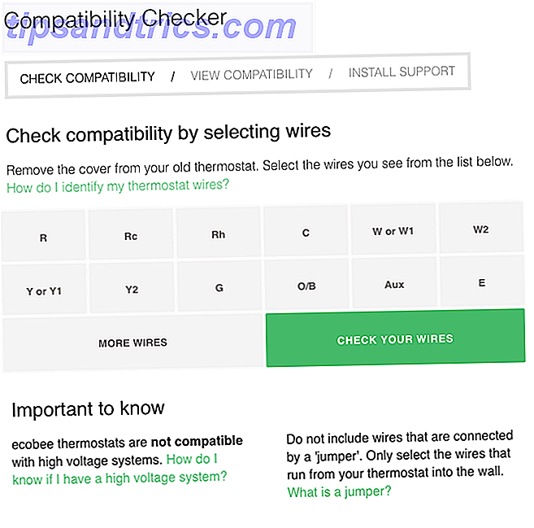Expand the More Wires list
Viewport: 534px width, 528px height.
point(132,343)
